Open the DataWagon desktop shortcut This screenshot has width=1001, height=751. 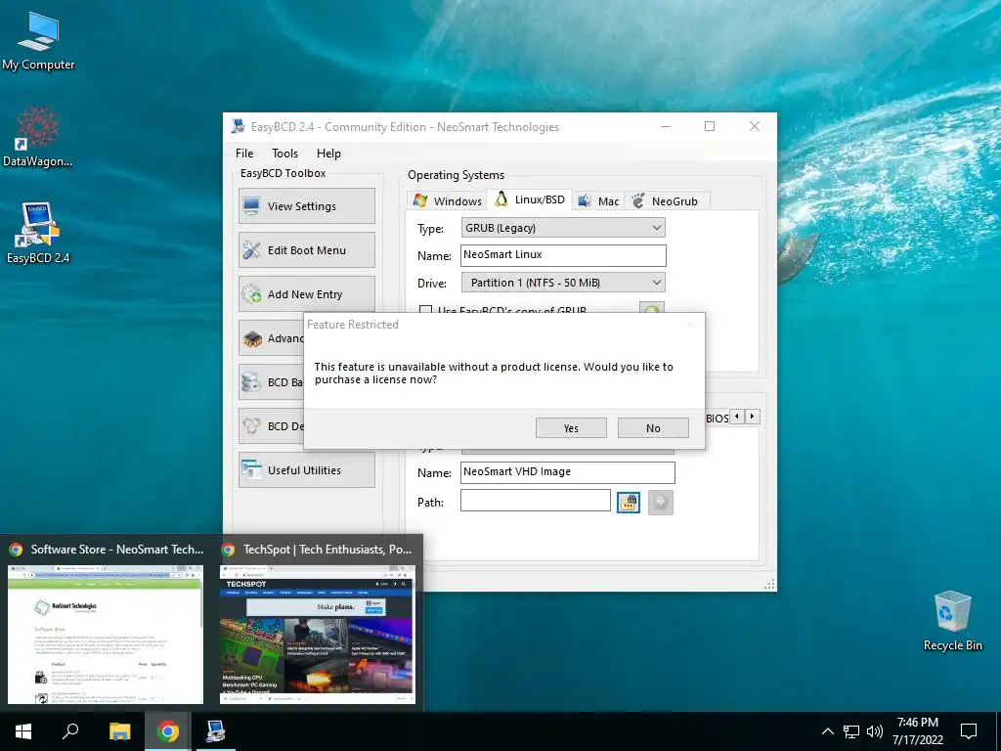tap(37, 137)
